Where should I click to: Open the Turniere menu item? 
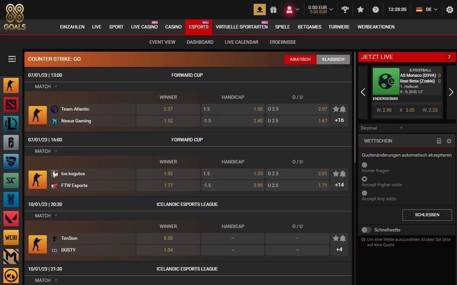tap(339, 27)
